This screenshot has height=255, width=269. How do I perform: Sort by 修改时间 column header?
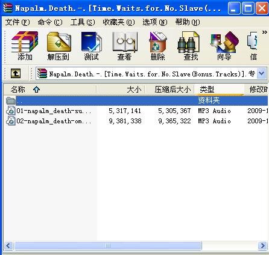[x=256, y=90]
